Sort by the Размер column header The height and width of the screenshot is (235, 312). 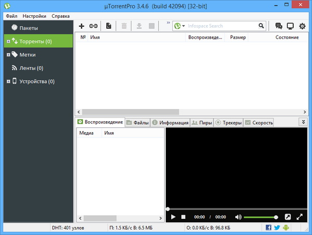(x=236, y=37)
